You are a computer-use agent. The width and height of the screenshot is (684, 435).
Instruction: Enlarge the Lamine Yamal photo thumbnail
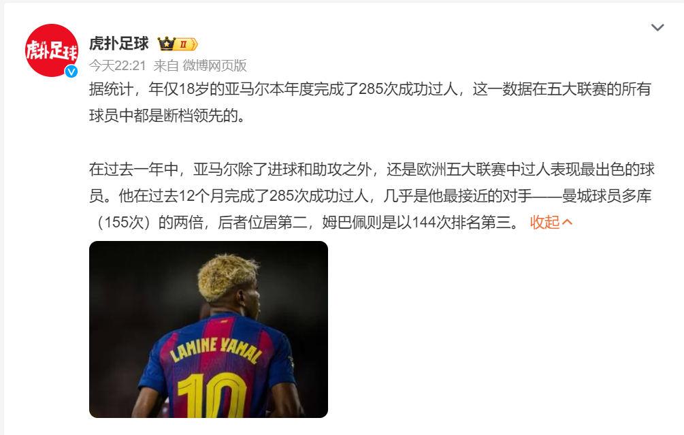pyautogui.click(x=208, y=329)
